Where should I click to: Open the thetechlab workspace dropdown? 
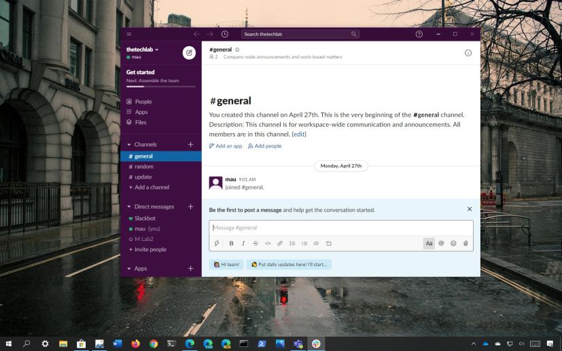(x=142, y=50)
